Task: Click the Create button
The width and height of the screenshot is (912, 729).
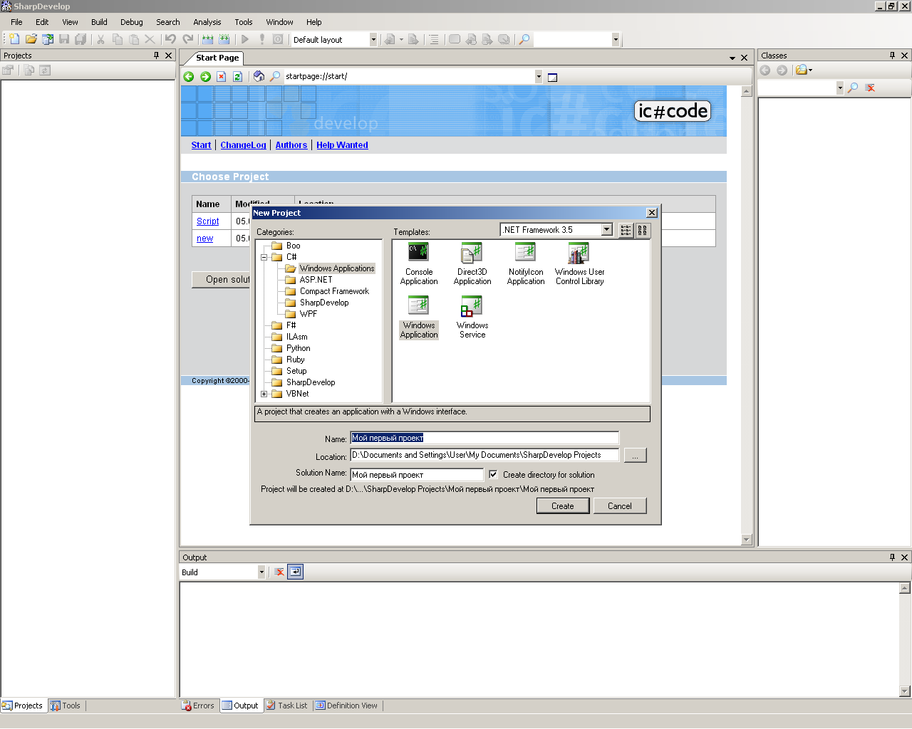Action: [x=563, y=505]
